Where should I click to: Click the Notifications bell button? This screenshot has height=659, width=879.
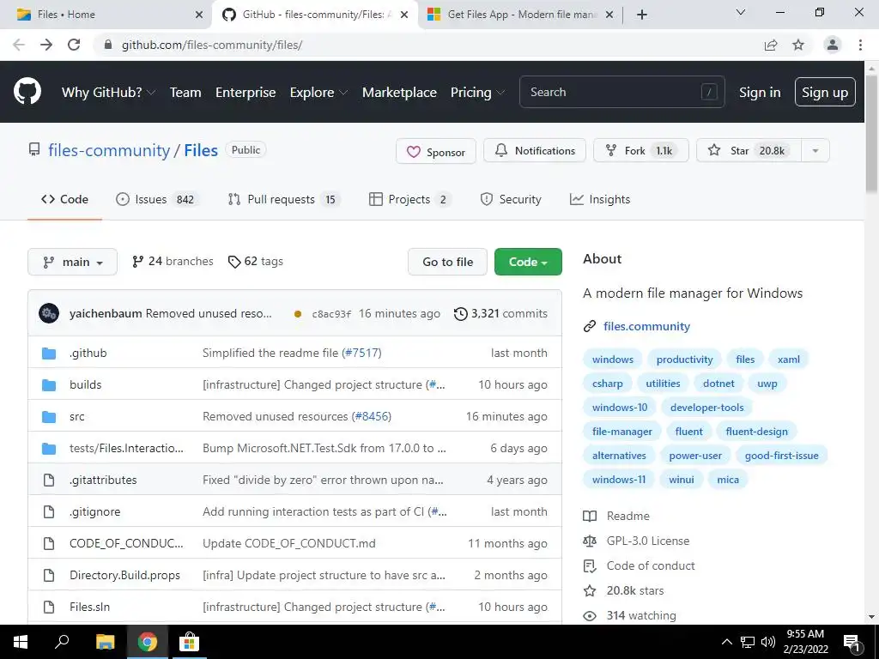[534, 150]
